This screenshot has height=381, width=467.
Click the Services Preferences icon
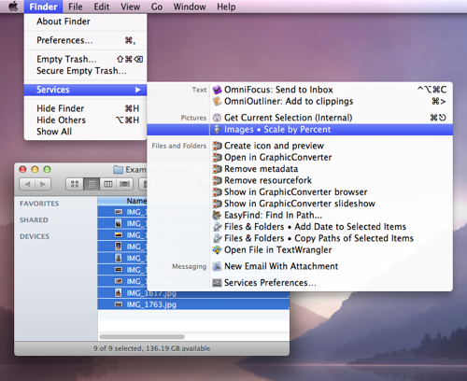coord(217,283)
